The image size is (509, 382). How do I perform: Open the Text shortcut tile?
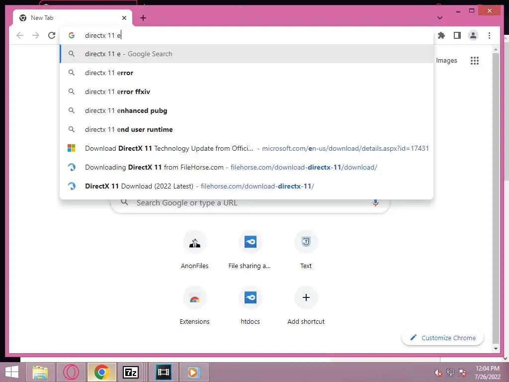pyautogui.click(x=306, y=250)
